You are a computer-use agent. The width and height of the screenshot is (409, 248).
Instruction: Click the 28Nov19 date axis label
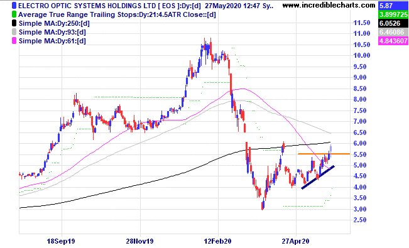pos(139,241)
